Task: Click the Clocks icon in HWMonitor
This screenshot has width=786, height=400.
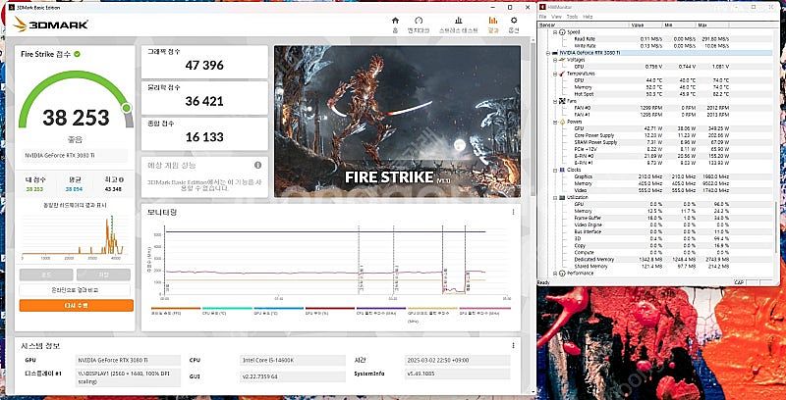Action: [x=562, y=170]
